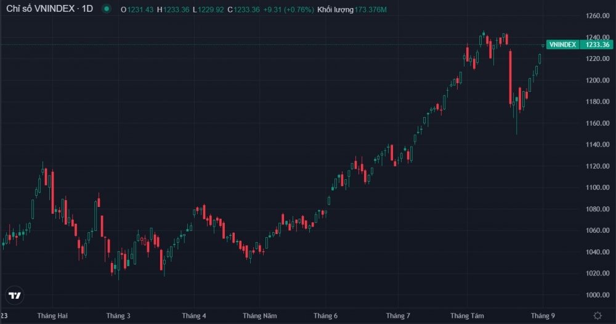Click the Tháng Hai time axis label
Screen dimensions: 616x324
pyautogui.click(x=52, y=316)
